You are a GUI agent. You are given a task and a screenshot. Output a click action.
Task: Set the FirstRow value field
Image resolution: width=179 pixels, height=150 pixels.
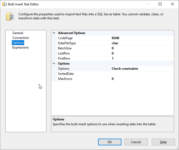coord(142,59)
